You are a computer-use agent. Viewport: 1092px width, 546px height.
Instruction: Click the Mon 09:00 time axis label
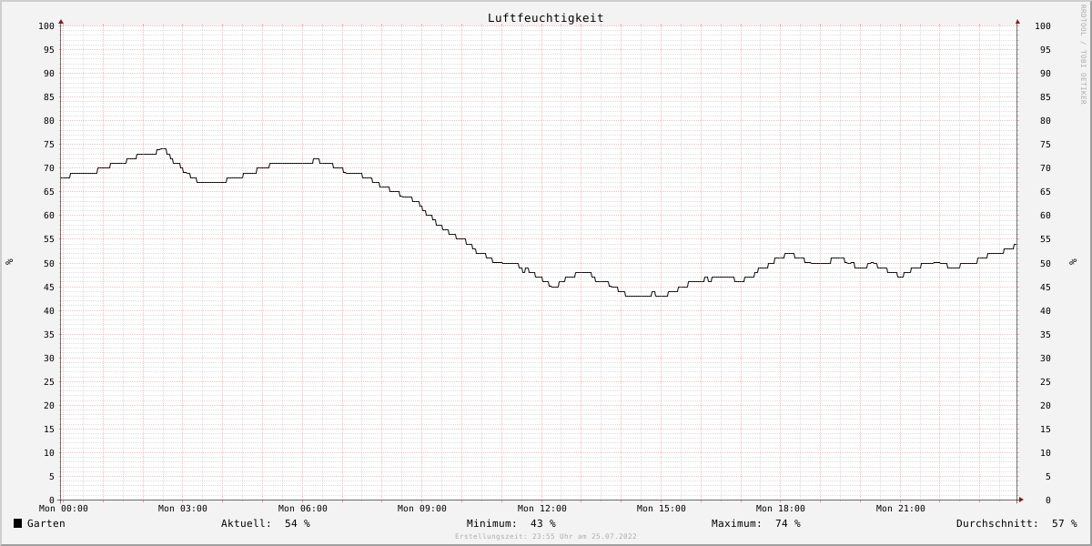[x=422, y=509]
